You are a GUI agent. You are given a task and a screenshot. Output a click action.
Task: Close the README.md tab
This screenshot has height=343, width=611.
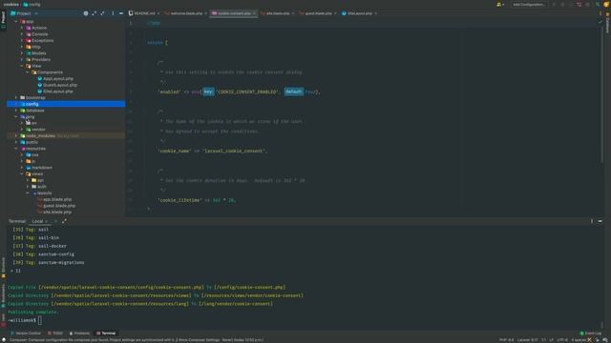click(158, 13)
